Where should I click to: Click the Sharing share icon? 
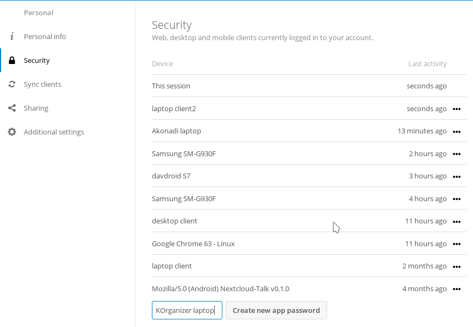coord(12,108)
